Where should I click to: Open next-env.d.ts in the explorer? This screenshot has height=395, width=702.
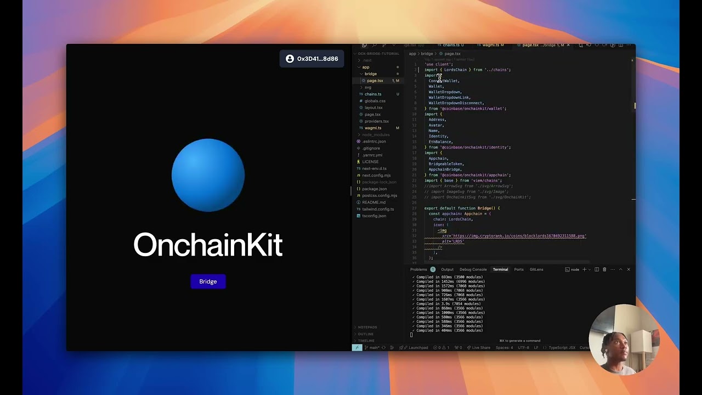tap(374, 168)
